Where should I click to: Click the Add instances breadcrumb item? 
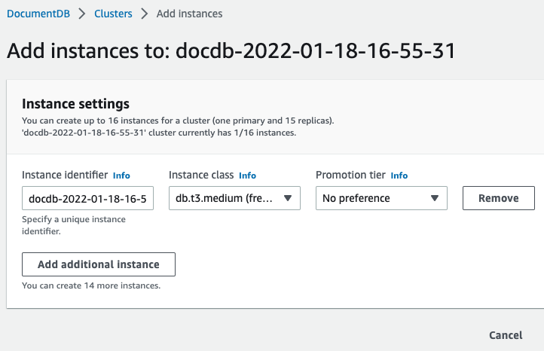[x=189, y=14]
